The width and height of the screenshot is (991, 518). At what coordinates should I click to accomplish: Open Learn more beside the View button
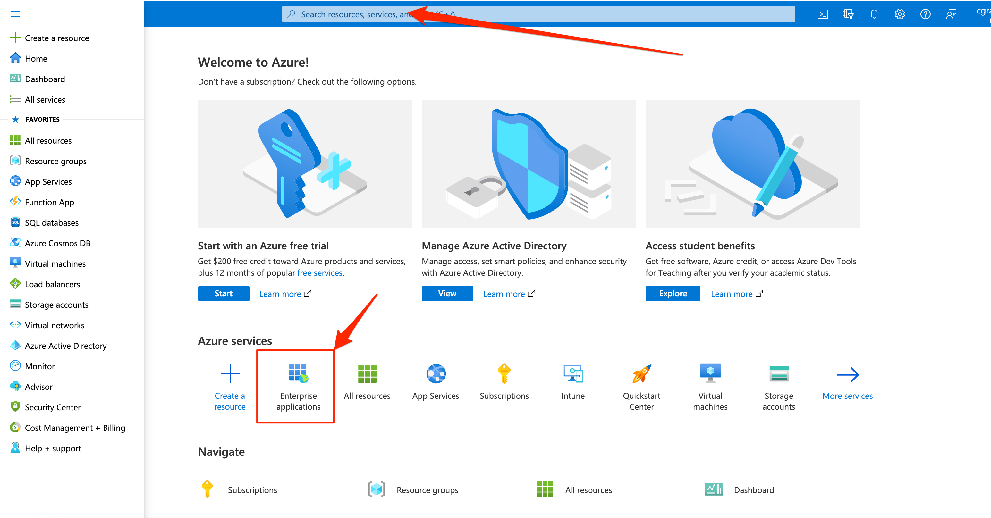click(x=509, y=294)
